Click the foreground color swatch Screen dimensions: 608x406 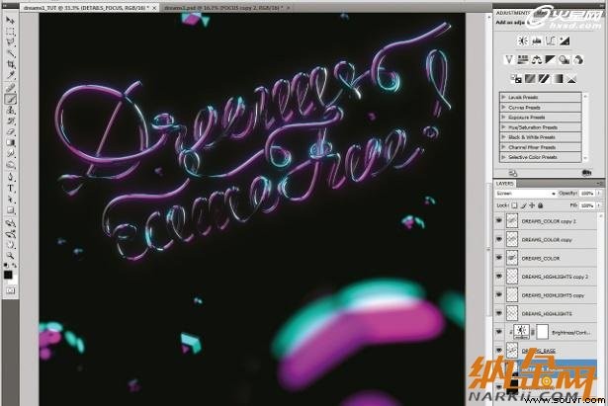pyautogui.click(x=8, y=275)
